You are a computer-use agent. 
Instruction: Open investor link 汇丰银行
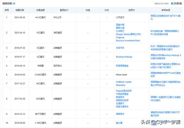click(120, 31)
